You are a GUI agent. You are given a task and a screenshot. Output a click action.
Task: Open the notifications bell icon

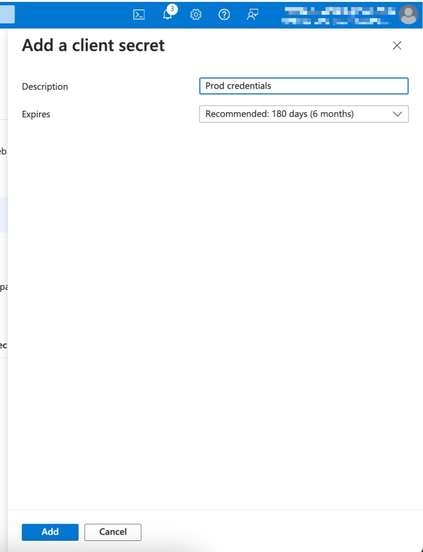click(166, 15)
